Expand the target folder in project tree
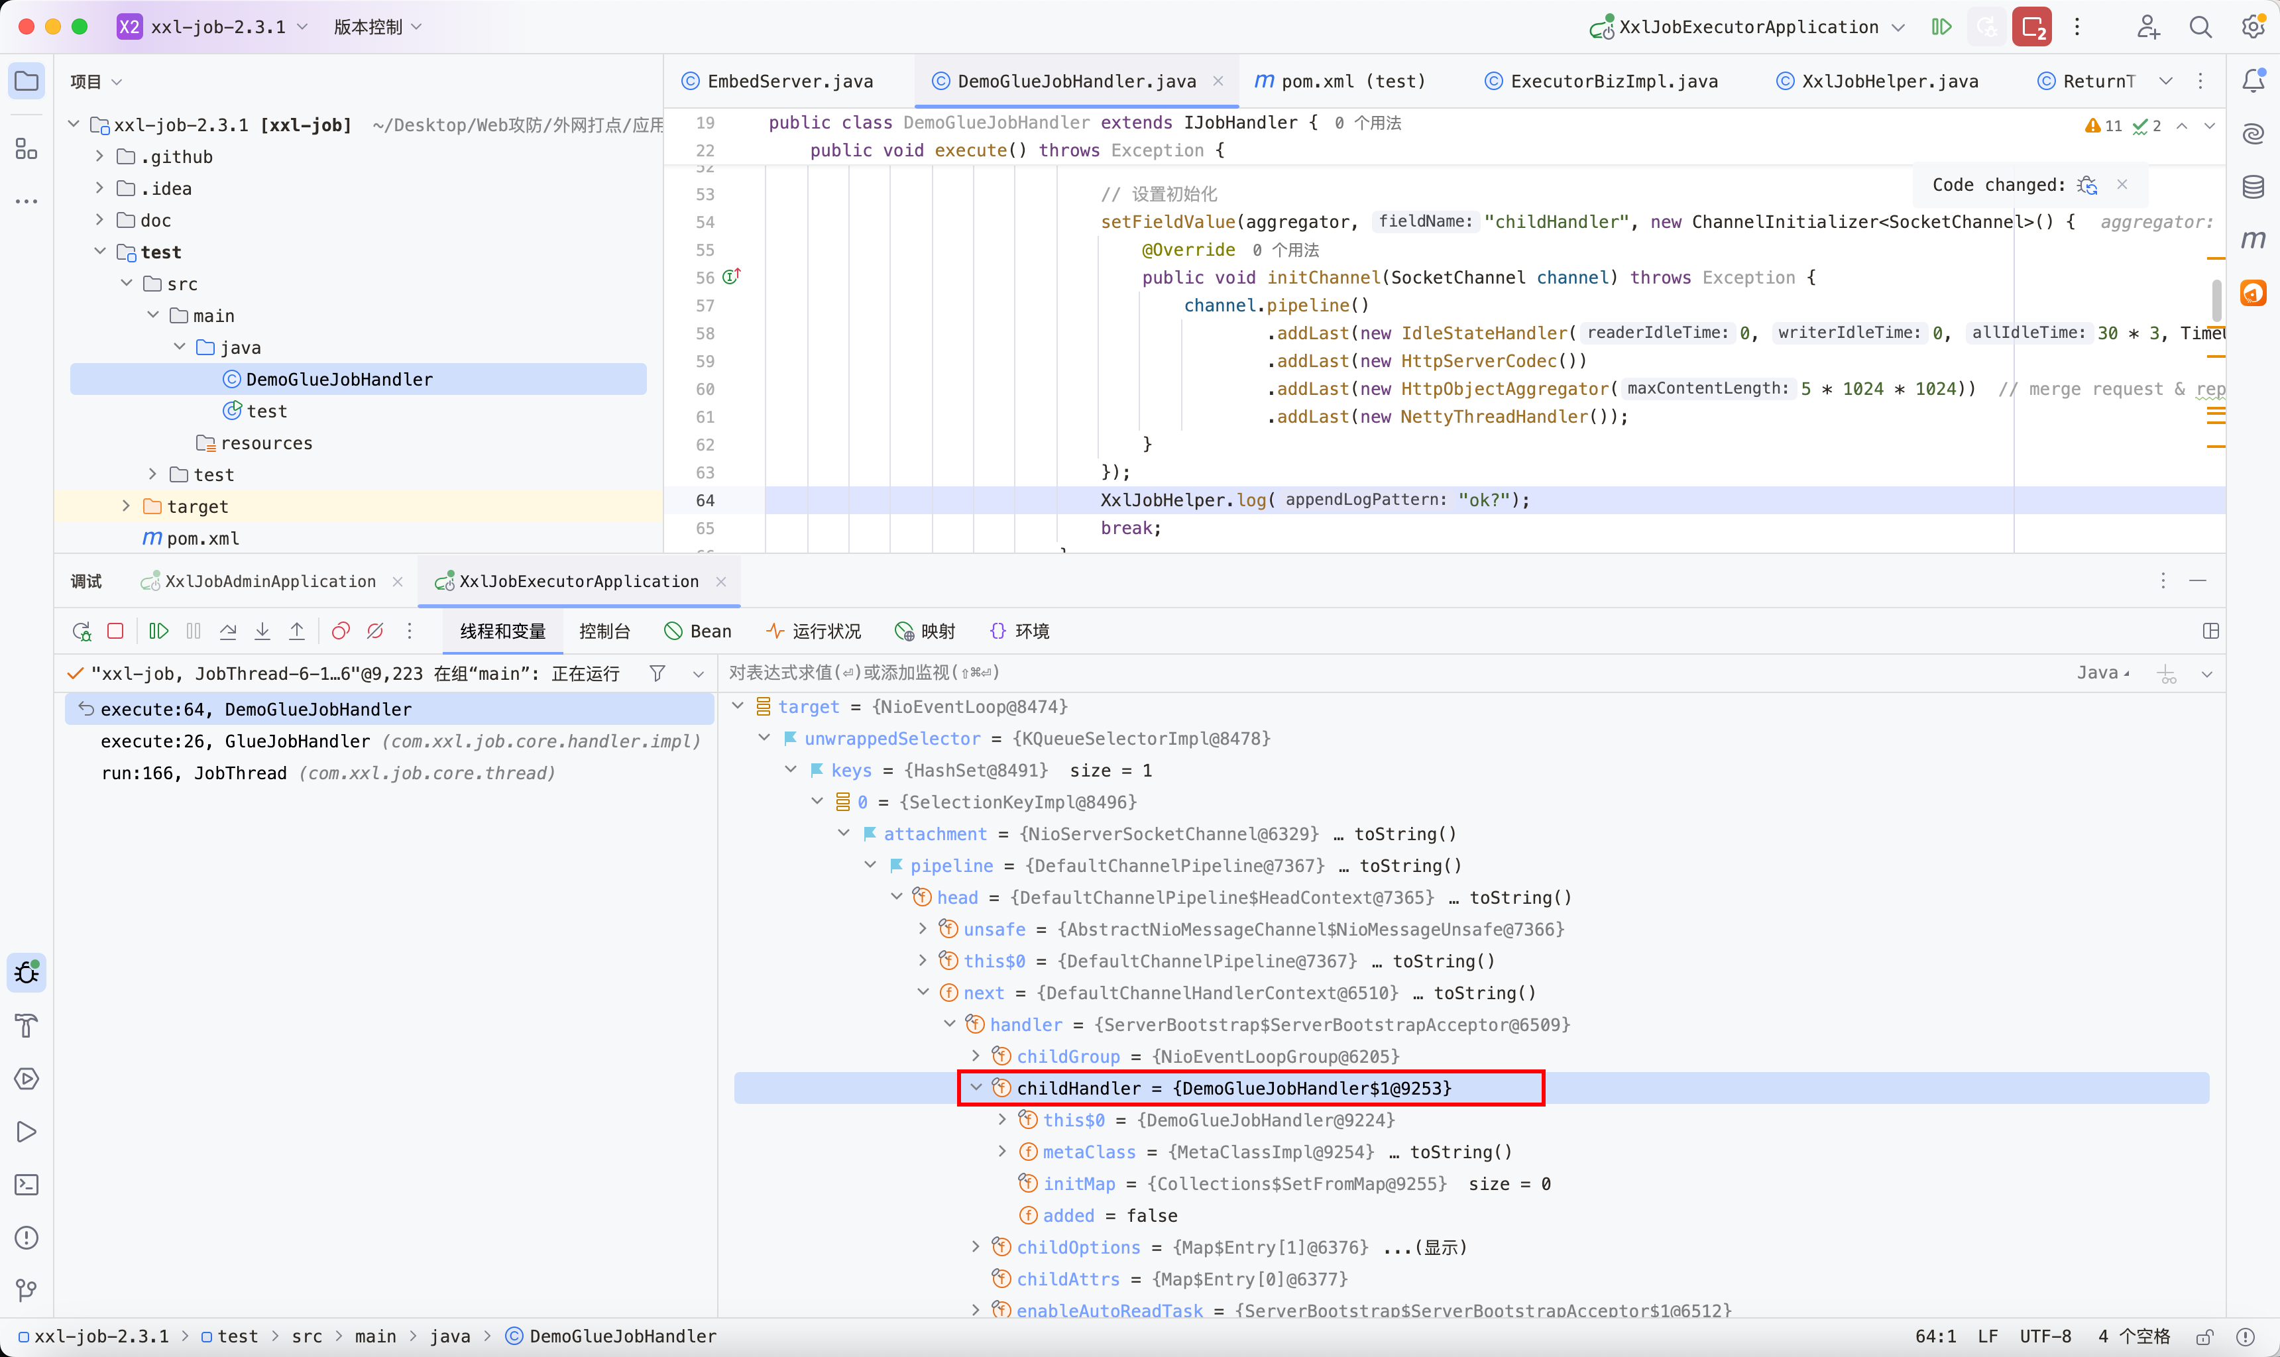Viewport: 2280px width, 1357px height. click(126, 506)
